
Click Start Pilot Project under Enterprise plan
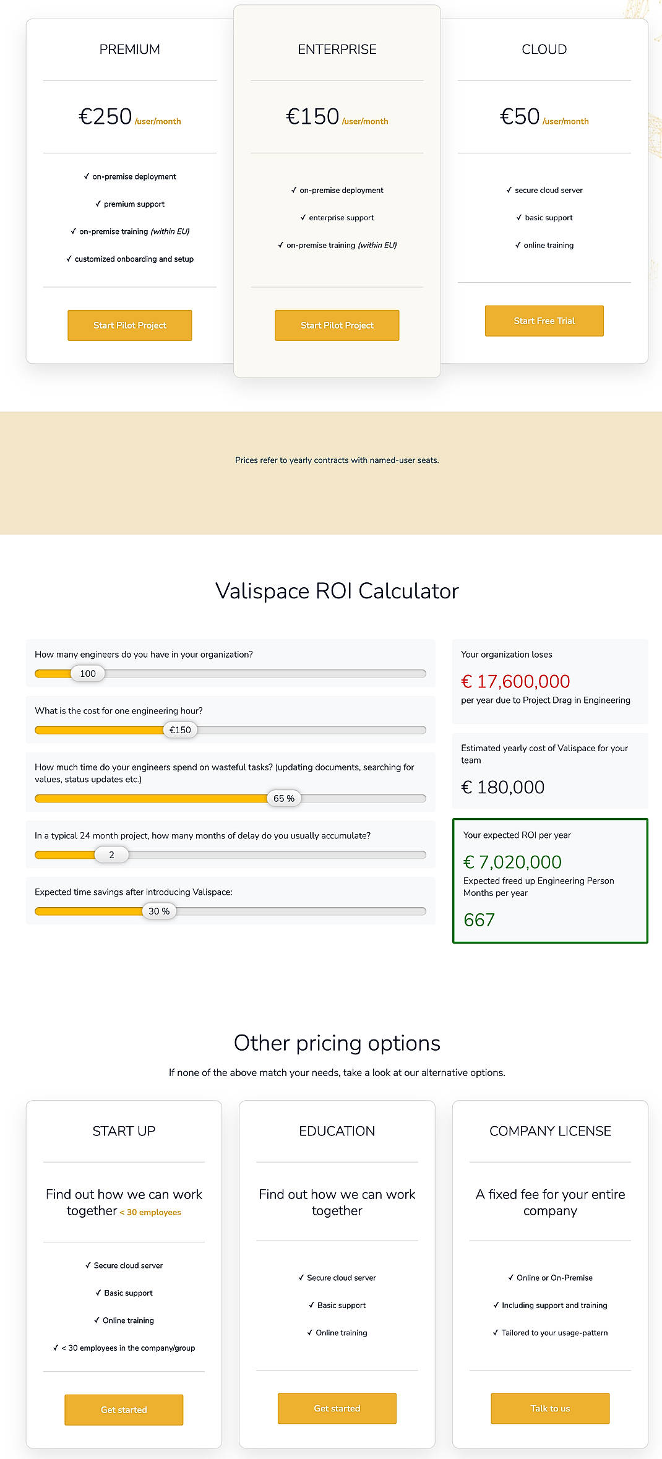point(337,325)
